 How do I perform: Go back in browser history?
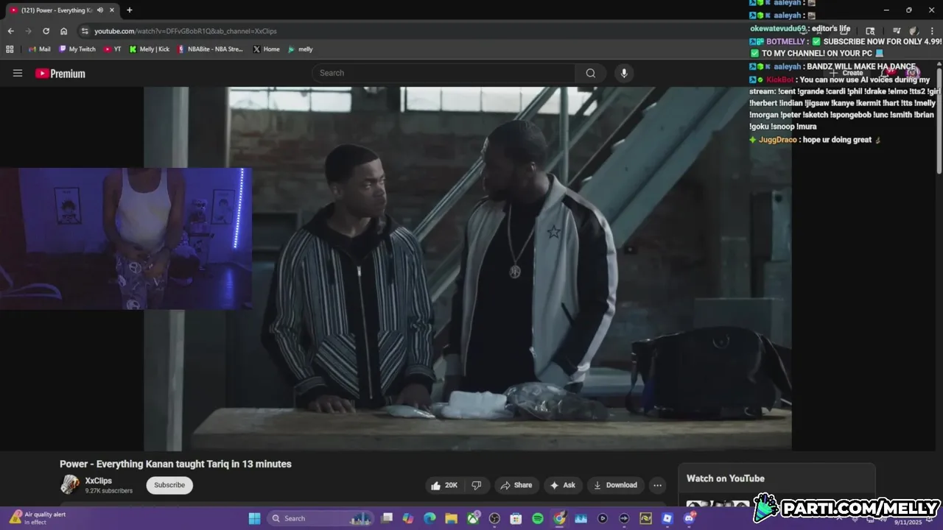coord(10,31)
